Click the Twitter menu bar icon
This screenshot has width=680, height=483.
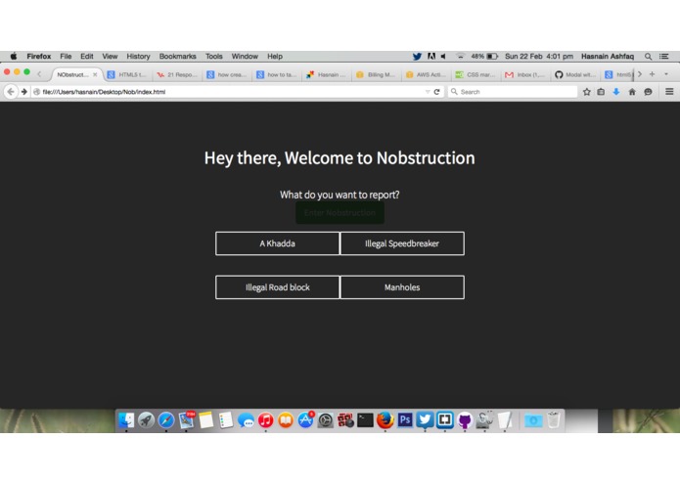(417, 57)
